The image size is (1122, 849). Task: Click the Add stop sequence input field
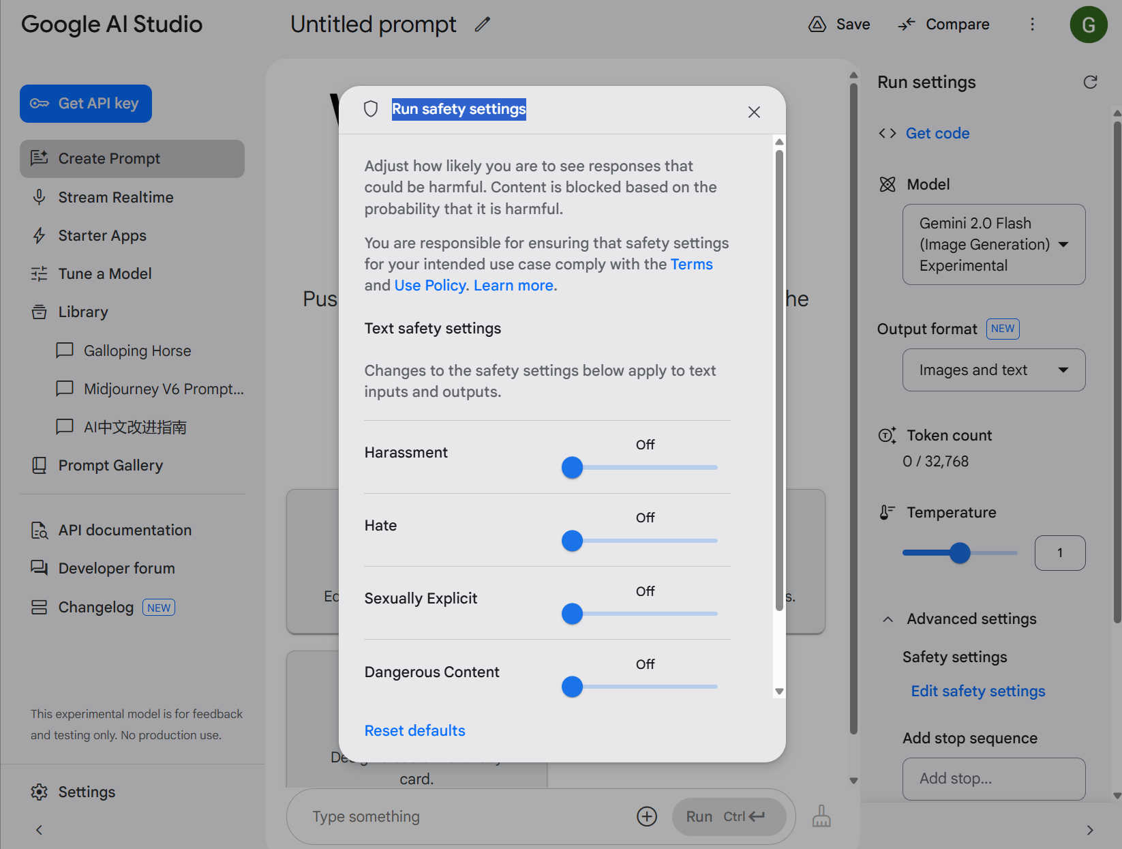pos(993,779)
